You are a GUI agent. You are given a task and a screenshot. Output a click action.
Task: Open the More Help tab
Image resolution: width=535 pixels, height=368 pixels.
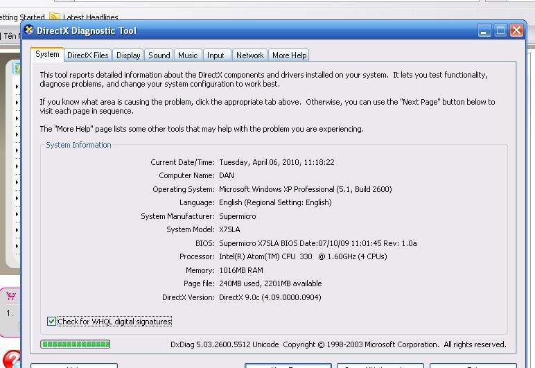pyautogui.click(x=289, y=55)
